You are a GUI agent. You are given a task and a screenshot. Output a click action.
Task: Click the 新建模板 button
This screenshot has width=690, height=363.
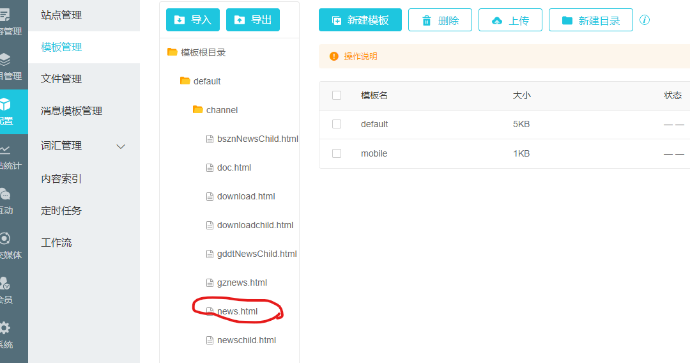pyautogui.click(x=360, y=20)
